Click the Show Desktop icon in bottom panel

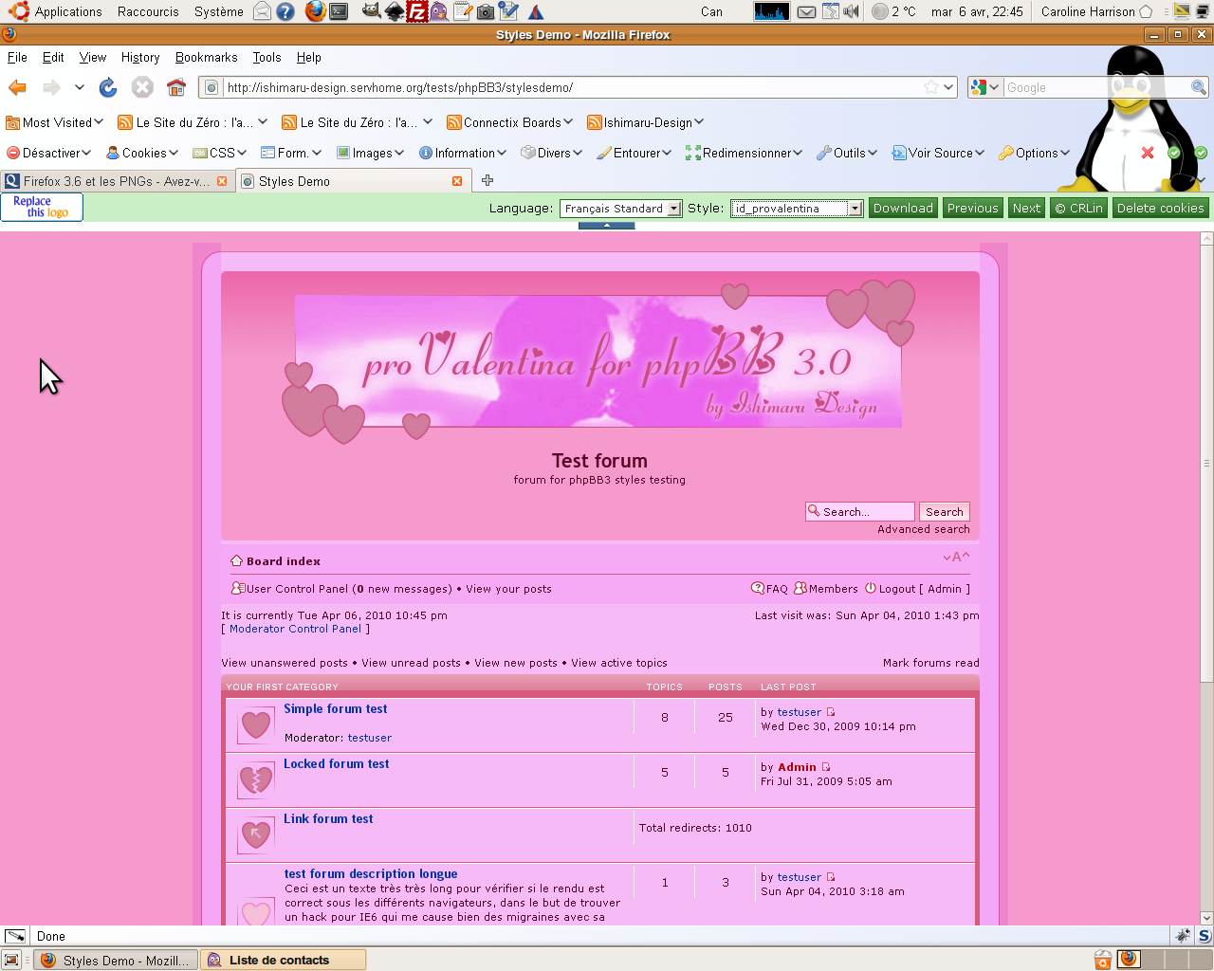pyautogui.click(x=11, y=960)
